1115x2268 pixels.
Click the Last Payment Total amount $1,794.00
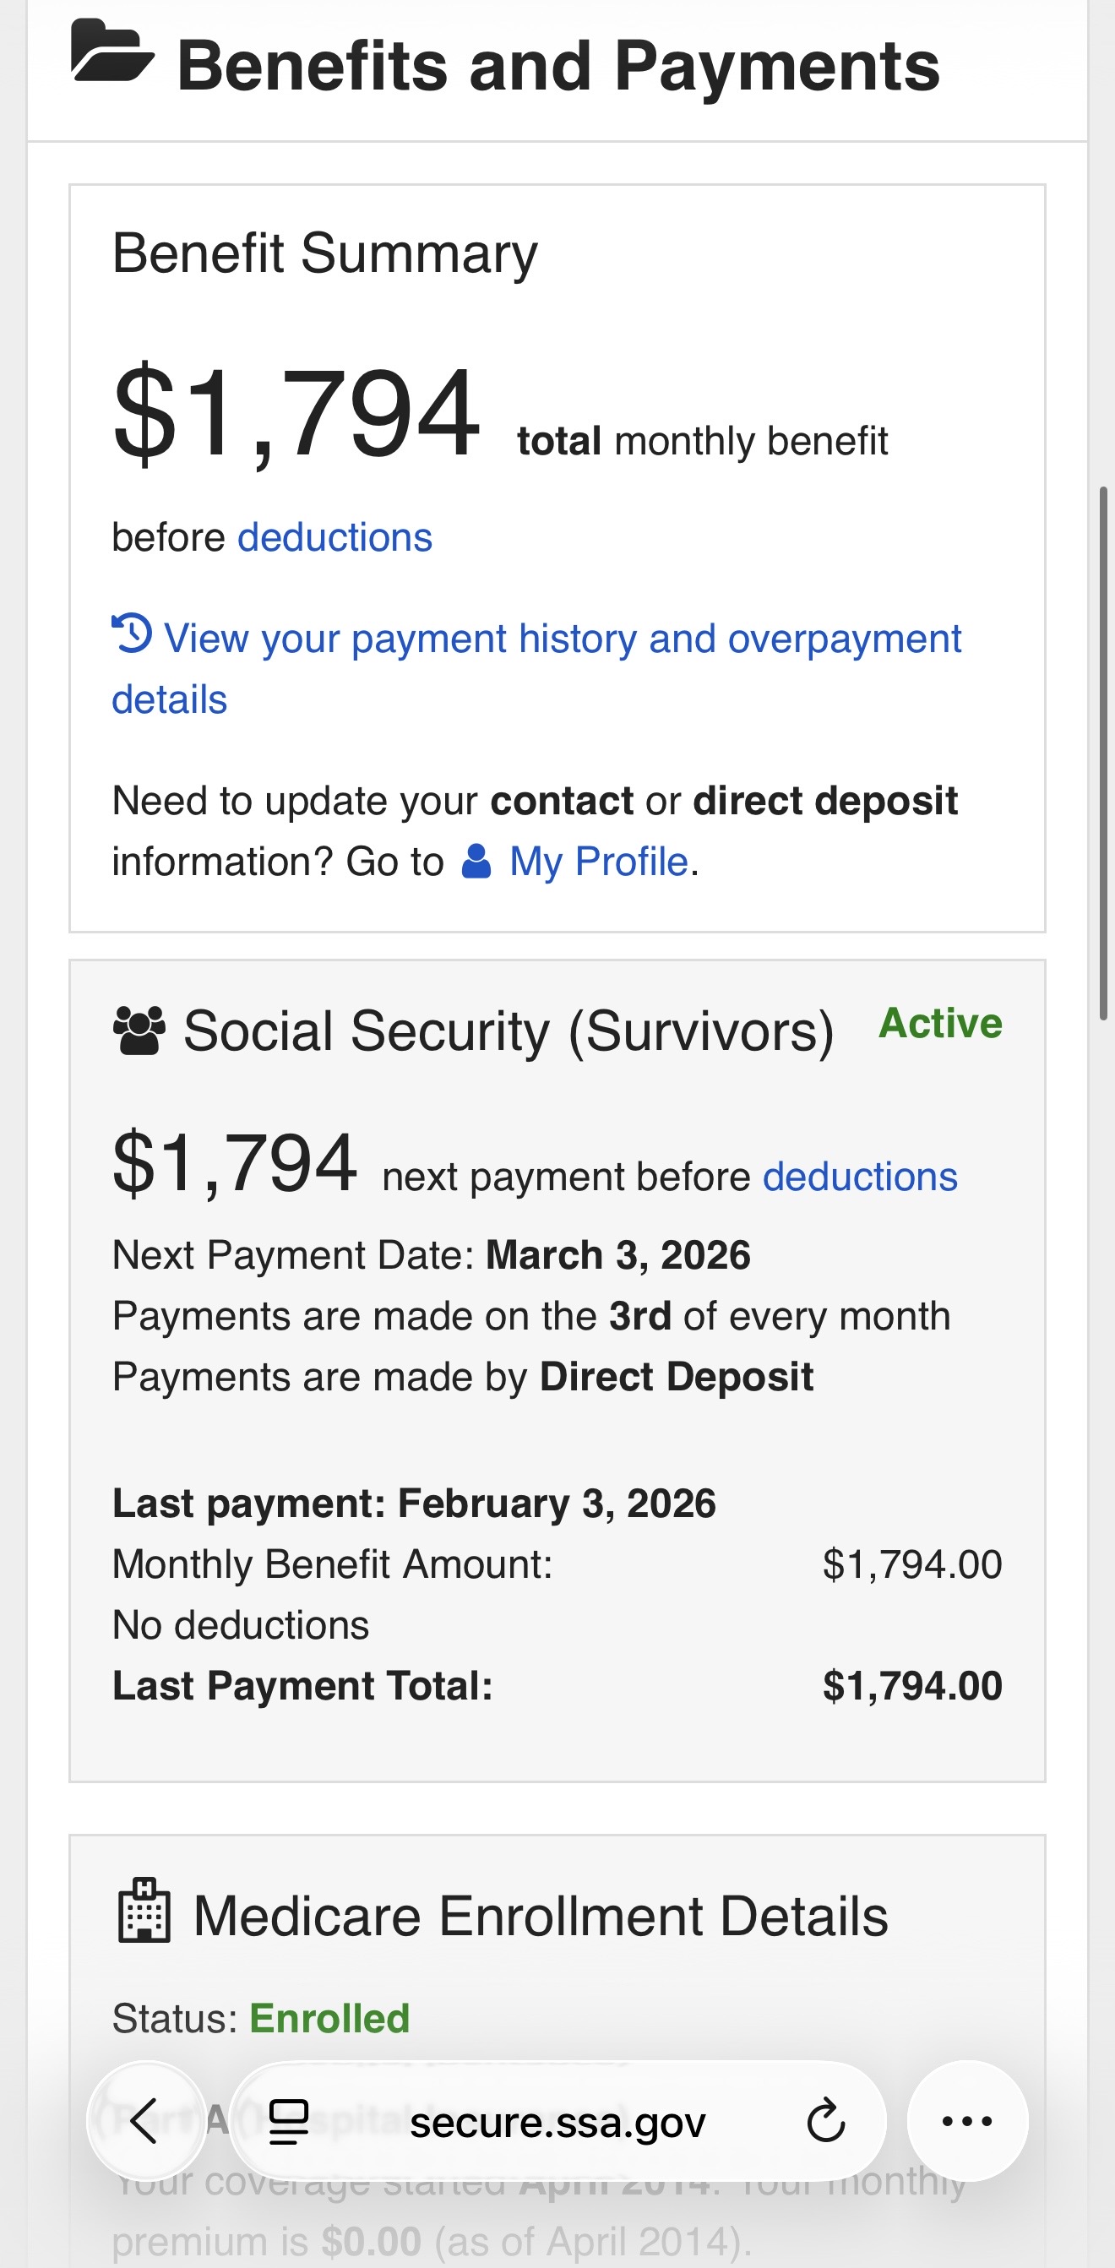click(x=911, y=1686)
